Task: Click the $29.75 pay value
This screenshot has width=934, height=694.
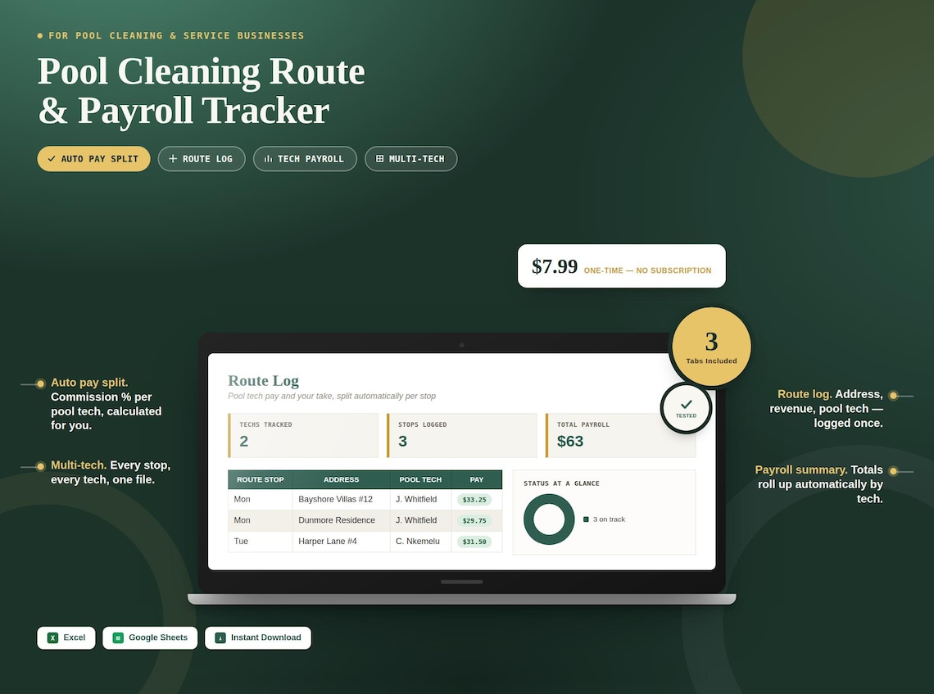Action: pos(474,520)
